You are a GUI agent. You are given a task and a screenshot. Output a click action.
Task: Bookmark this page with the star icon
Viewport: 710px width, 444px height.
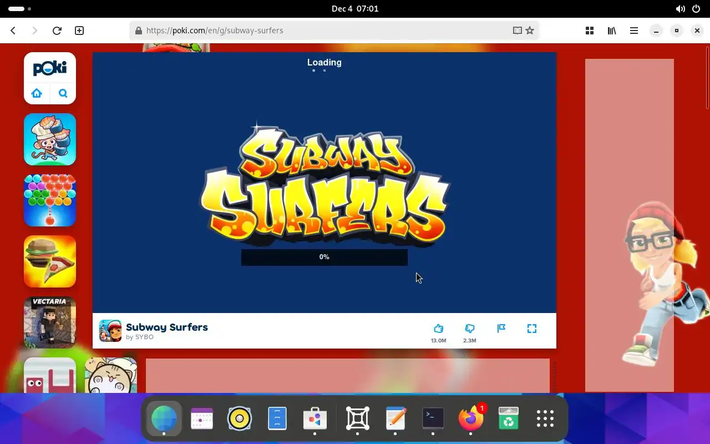(530, 31)
